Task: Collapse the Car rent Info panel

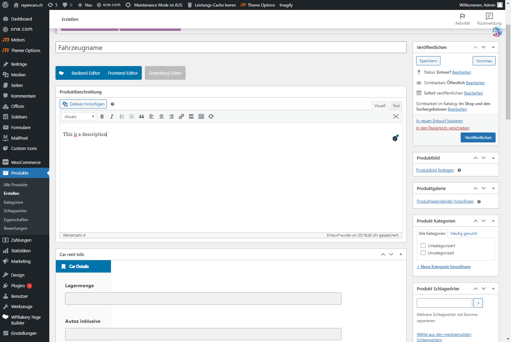Action: coord(401,254)
